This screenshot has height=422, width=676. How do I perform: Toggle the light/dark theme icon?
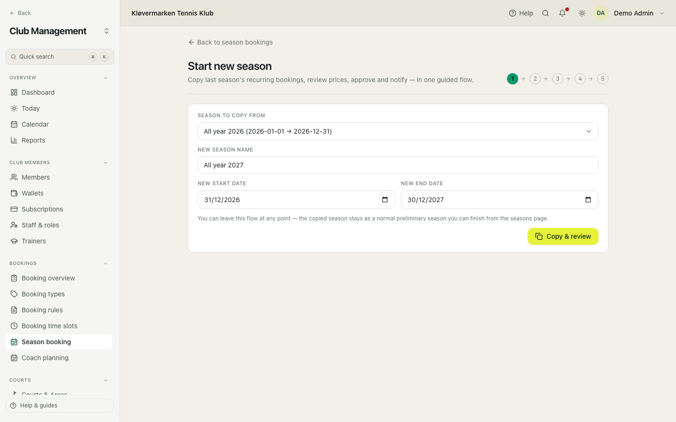tap(582, 13)
